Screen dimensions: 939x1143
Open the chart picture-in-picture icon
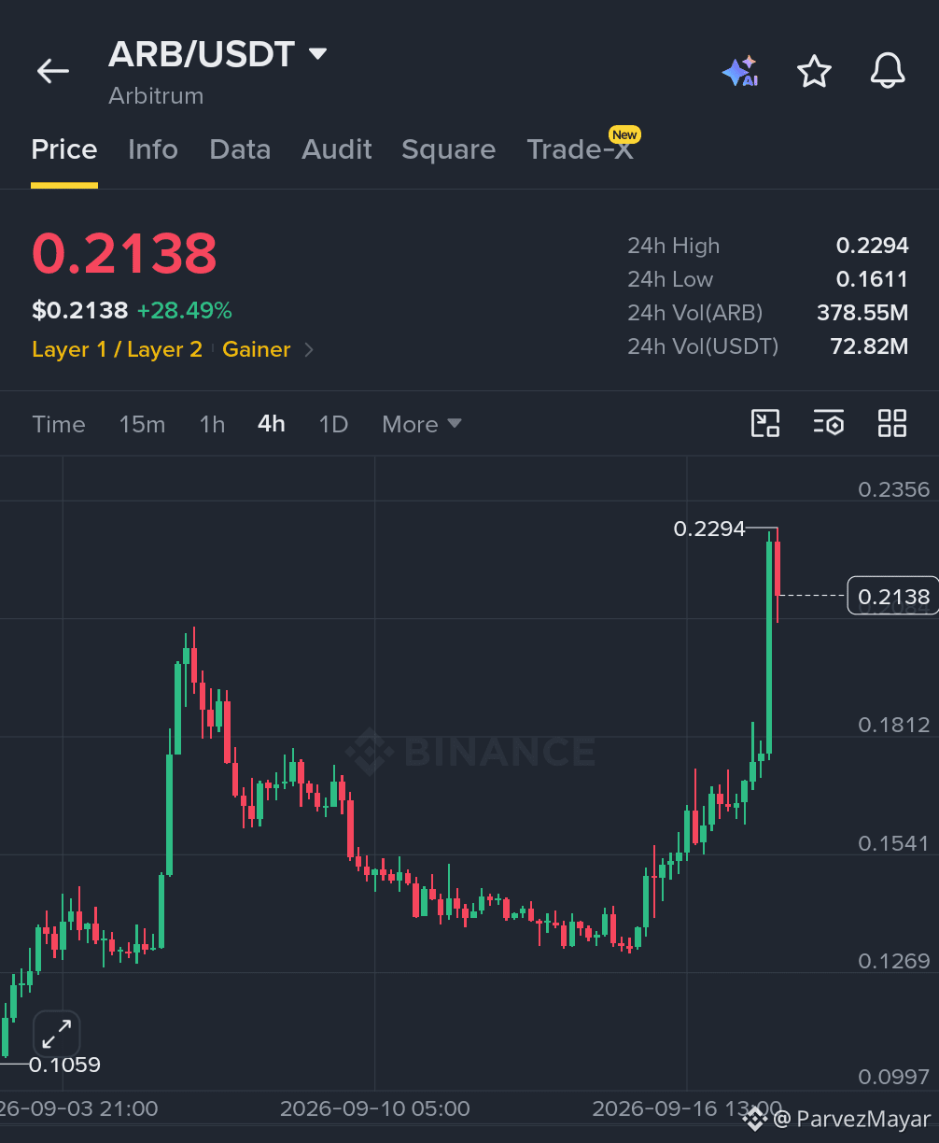[x=765, y=423]
